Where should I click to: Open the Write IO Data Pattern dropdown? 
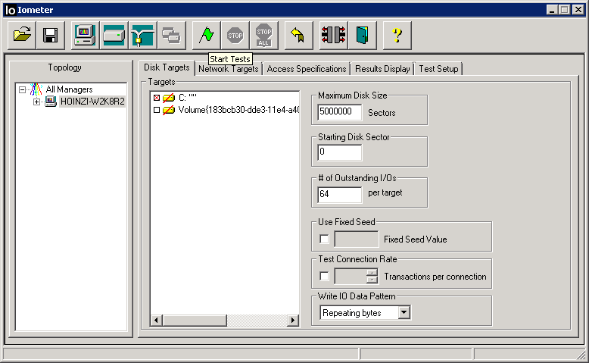point(404,312)
